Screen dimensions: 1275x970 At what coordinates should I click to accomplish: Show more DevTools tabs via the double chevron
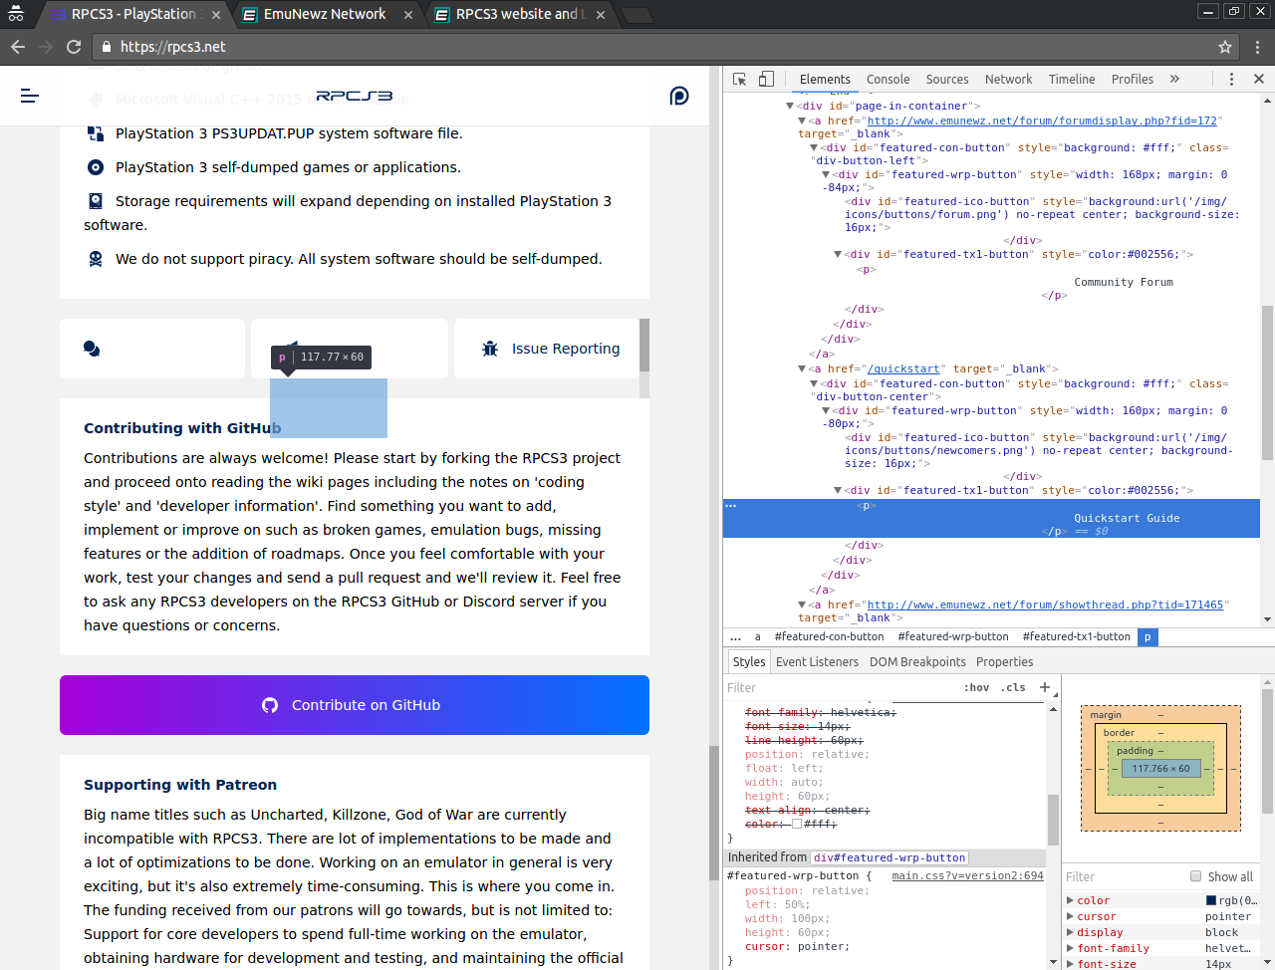[1174, 80]
